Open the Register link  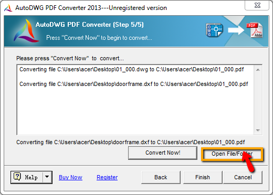coord(107,177)
